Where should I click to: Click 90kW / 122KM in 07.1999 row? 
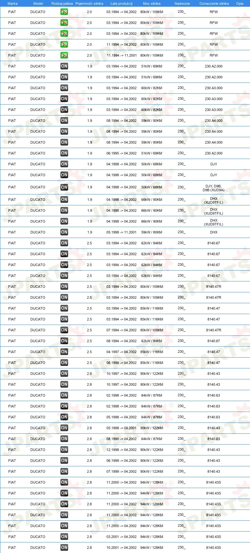point(152,471)
